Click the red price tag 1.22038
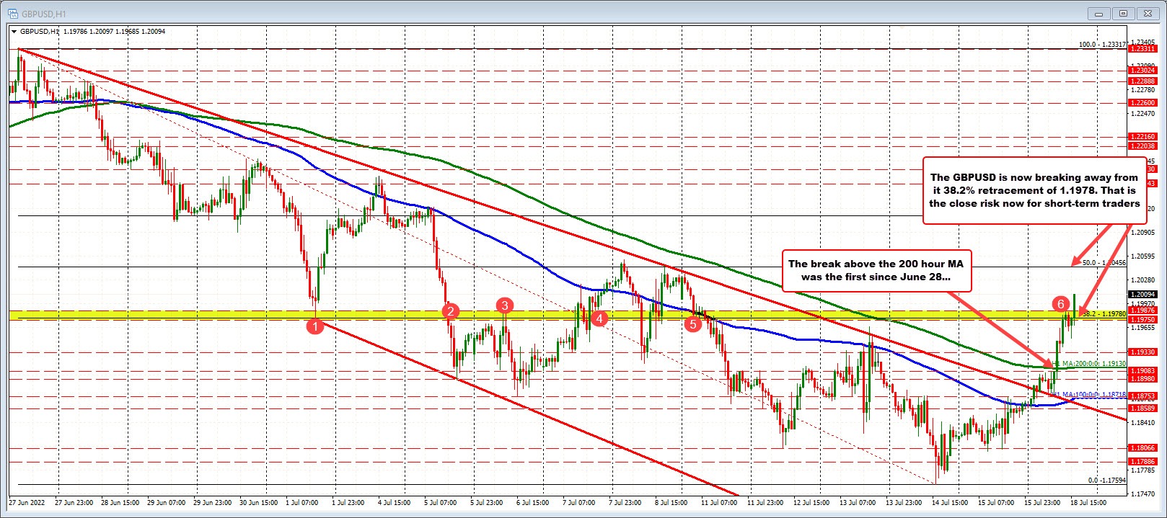The height and width of the screenshot is (518, 1167). 1142,146
